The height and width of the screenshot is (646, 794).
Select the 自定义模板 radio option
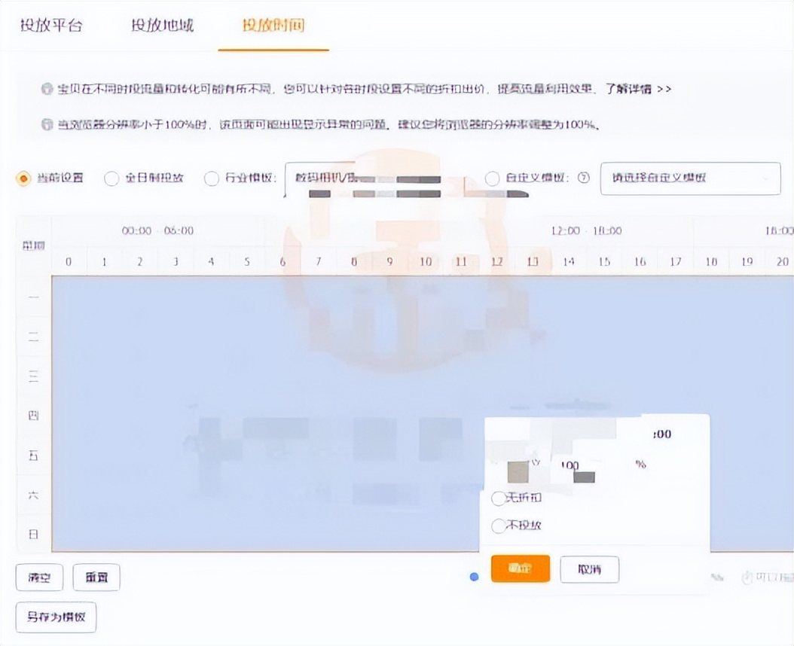pyautogui.click(x=493, y=178)
